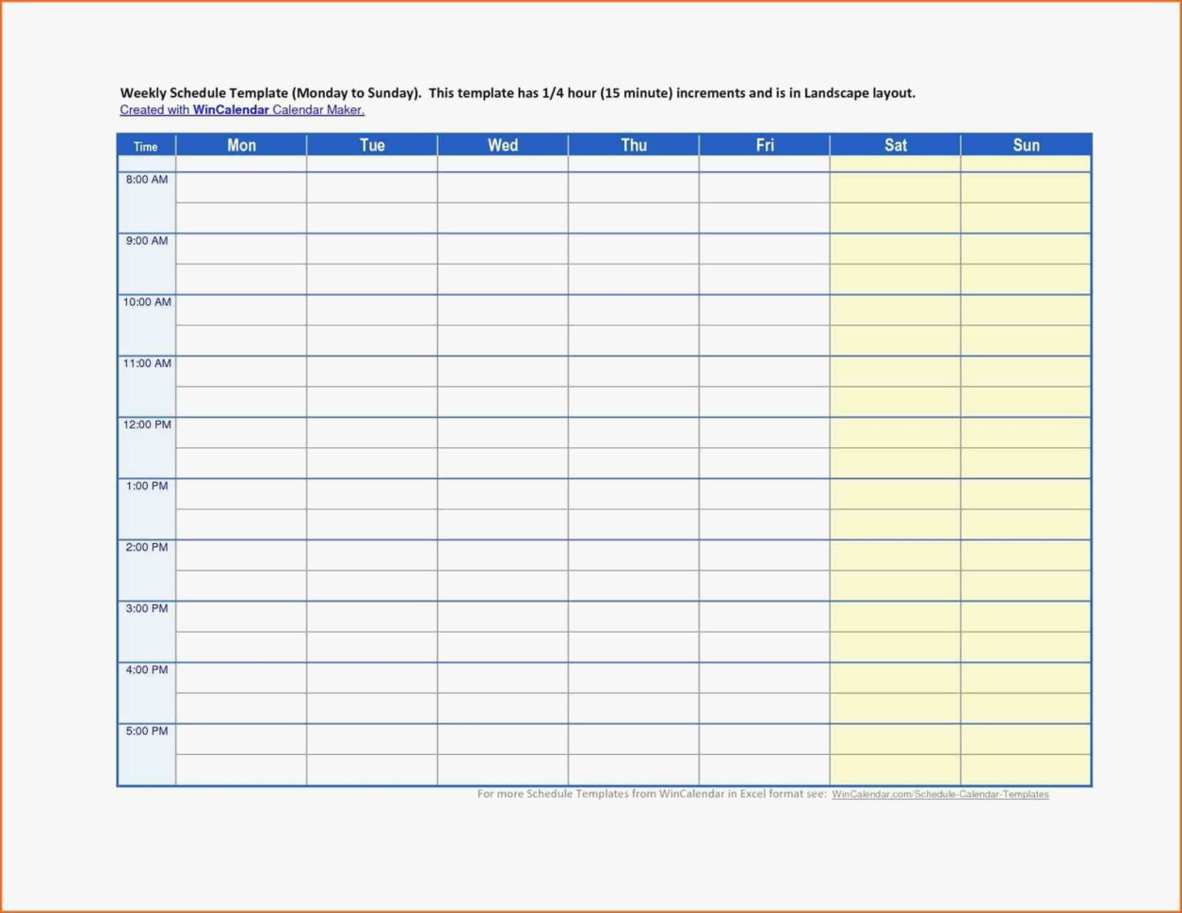Open the WinCalendar link
1182x913 pixels.
coord(229,110)
